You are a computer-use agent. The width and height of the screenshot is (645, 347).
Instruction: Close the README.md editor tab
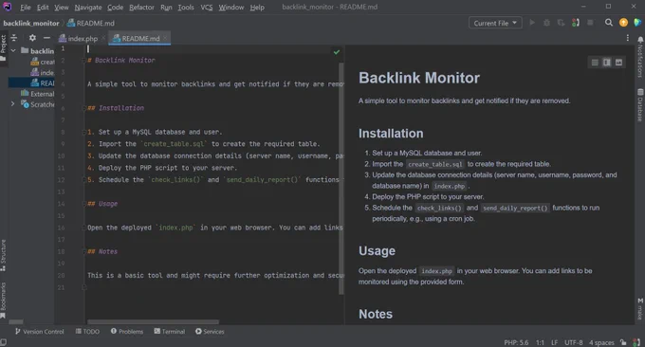click(165, 38)
